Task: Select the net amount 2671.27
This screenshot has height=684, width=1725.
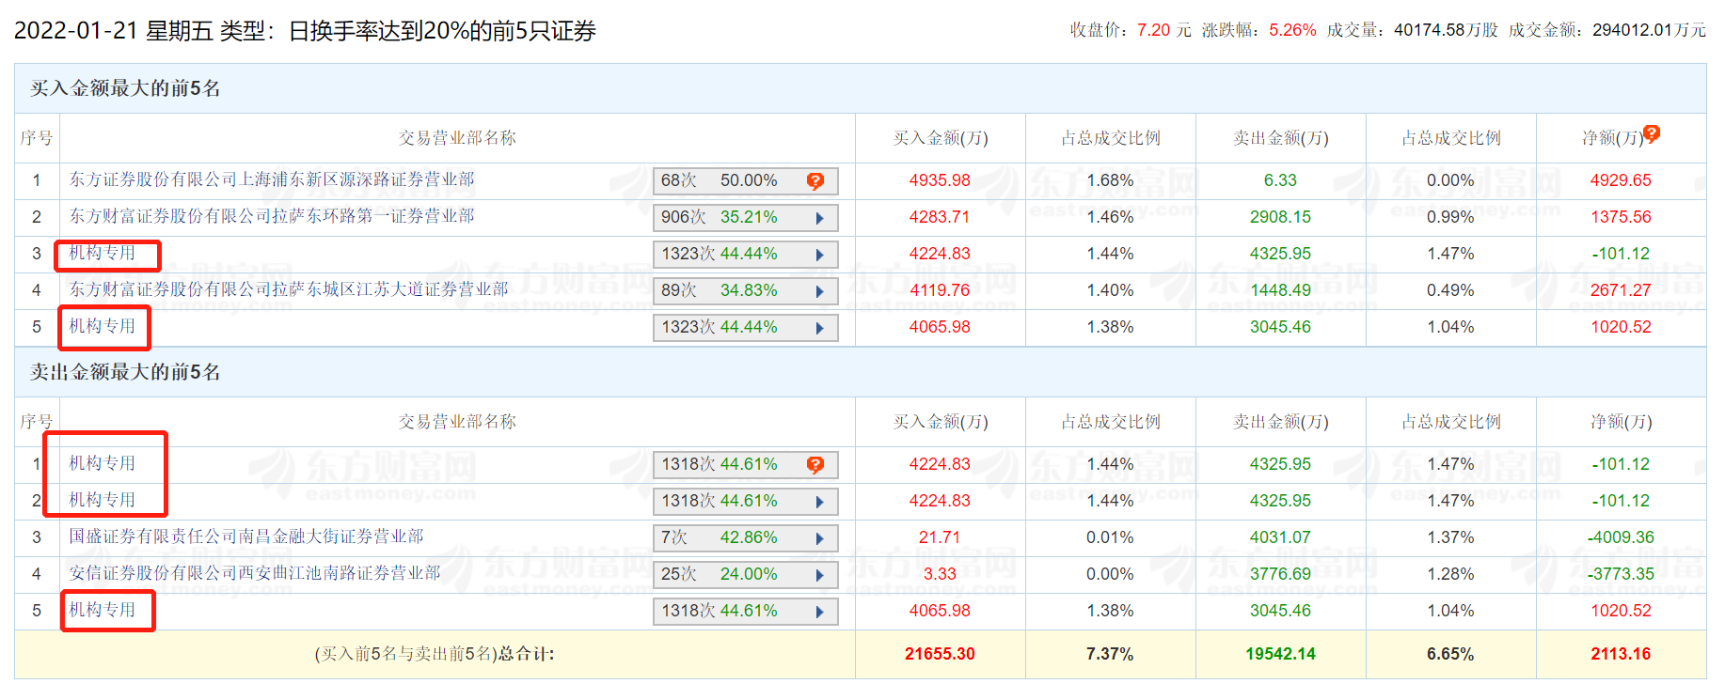Action: click(x=1621, y=290)
